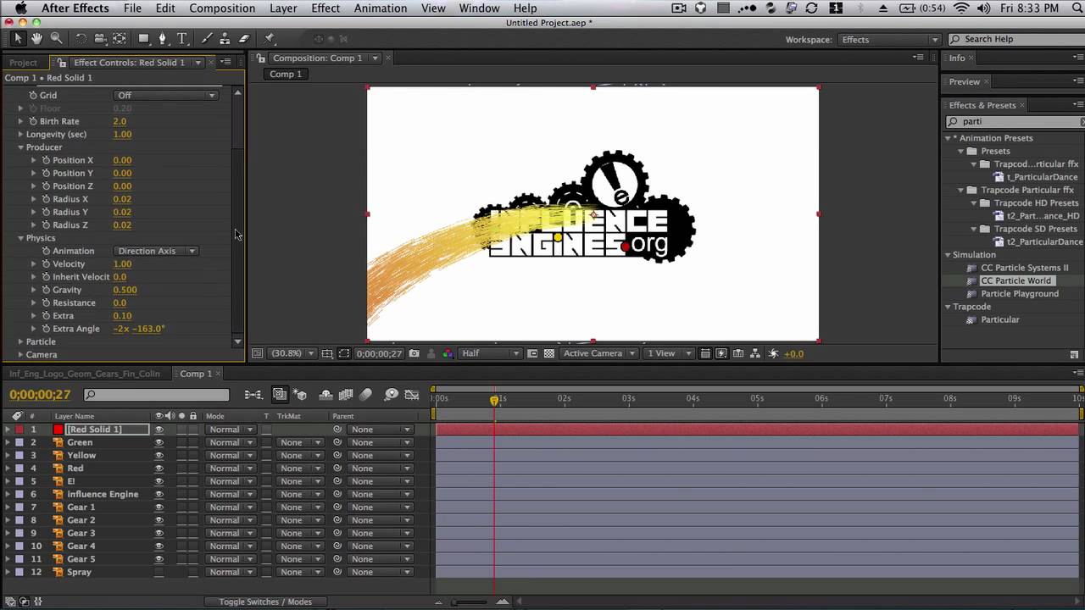Expand the Particle group
The image size is (1085, 610).
pos(20,341)
